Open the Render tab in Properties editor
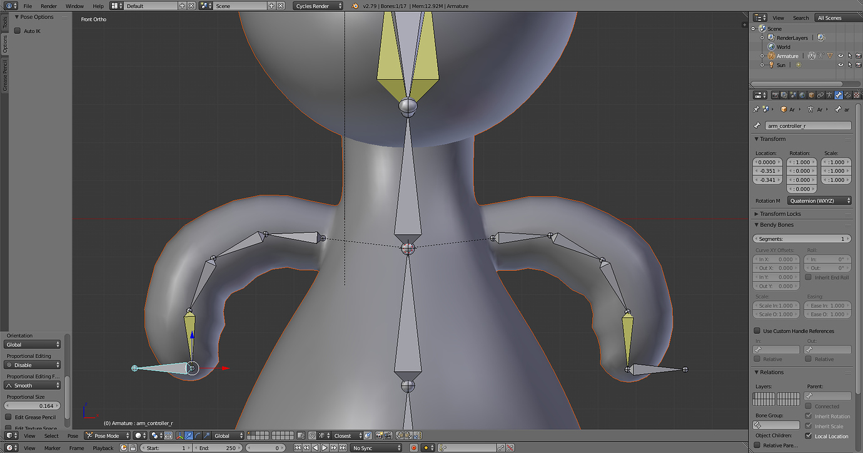 (x=775, y=95)
